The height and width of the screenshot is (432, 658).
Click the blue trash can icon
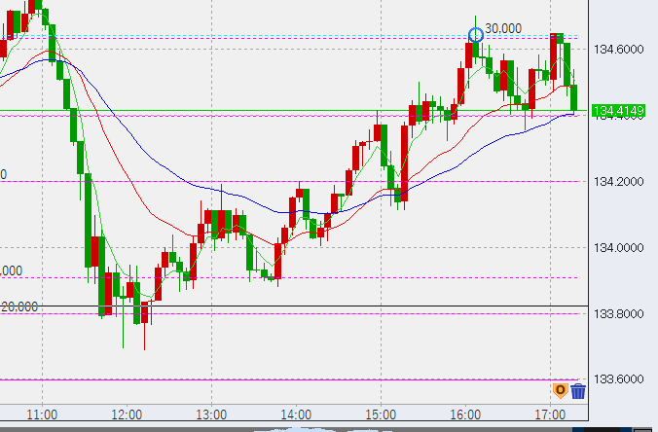[578, 391]
